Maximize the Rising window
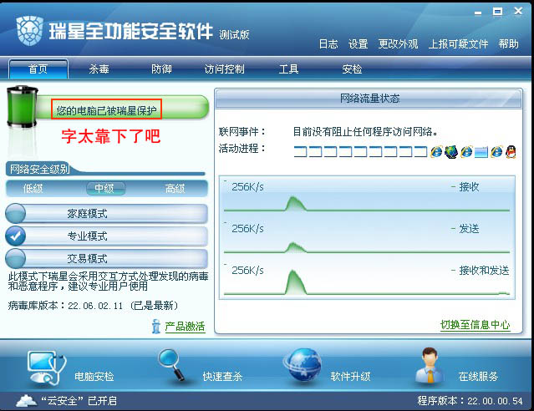The width and height of the screenshot is (534, 411). [x=497, y=12]
